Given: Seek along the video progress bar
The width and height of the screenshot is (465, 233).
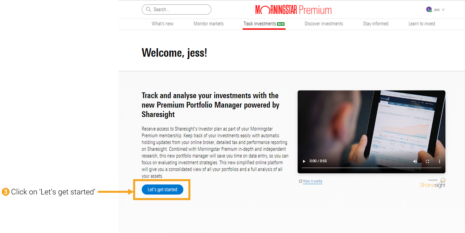Looking at the screenshot, I should click(x=371, y=168).
